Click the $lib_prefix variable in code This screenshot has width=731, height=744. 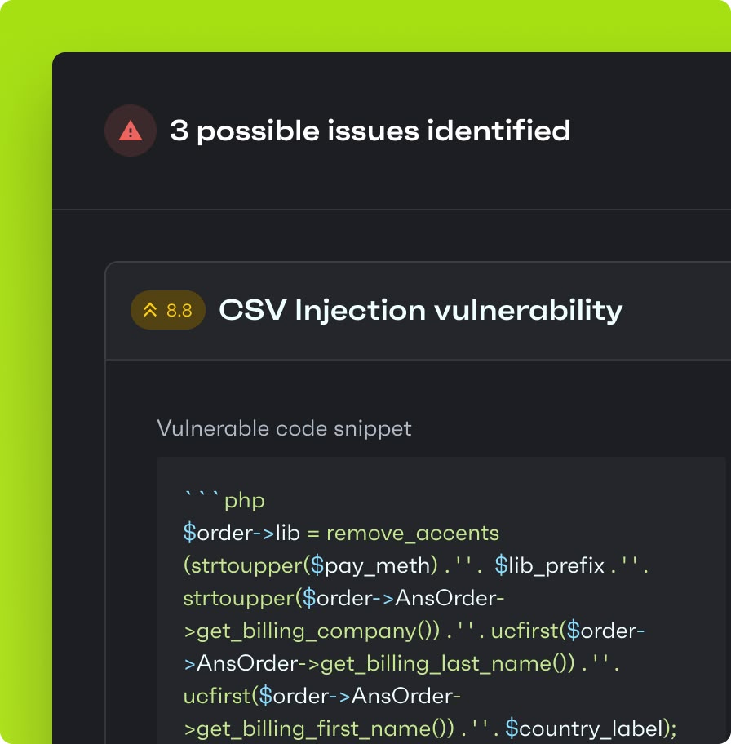[x=549, y=565]
